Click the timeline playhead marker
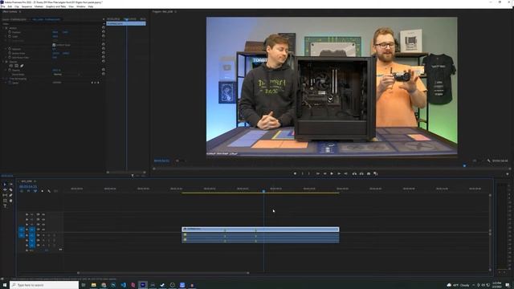This screenshot has height=289, width=514. point(263,190)
